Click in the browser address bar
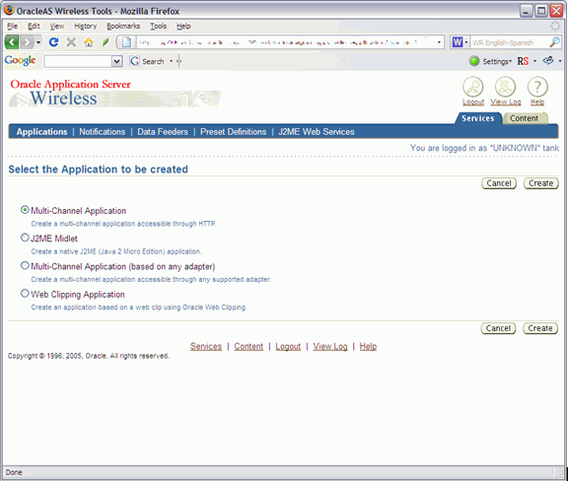This screenshot has width=568, height=481. point(285,42)
